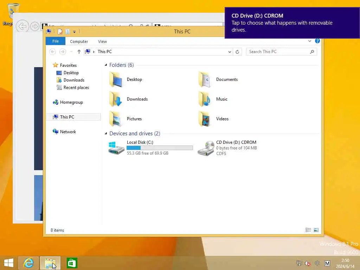Select Network in the navigation pane
360x270 pixels.
pyautogui.click(x=68, y=132)
